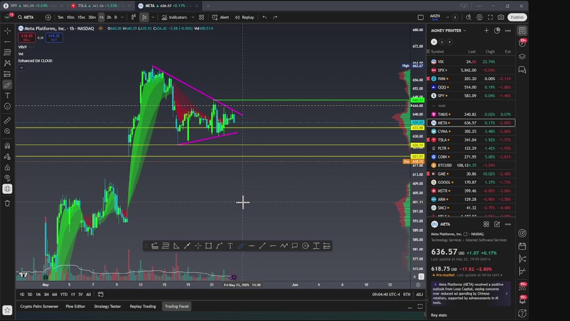
Task: Select the candlestick chart type button
Action: click(144, 17)
